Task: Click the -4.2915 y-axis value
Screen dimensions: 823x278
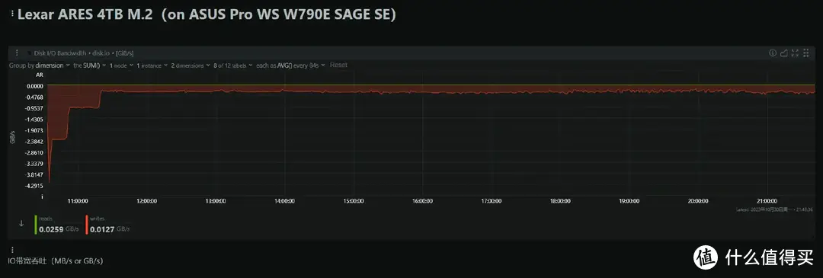Action: pyautogui.click(x=34, y=186)
